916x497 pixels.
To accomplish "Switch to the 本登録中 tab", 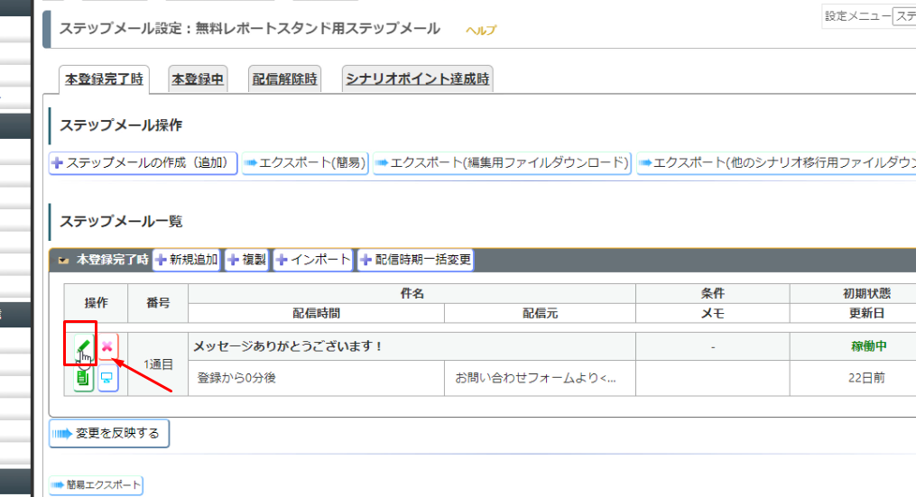I will pos(198,79).
